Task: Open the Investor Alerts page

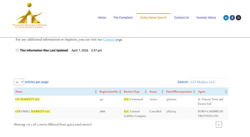Action: click(x=206, y=18)
